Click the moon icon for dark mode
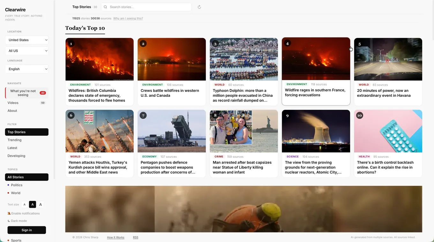 click(x=9, y=221)
